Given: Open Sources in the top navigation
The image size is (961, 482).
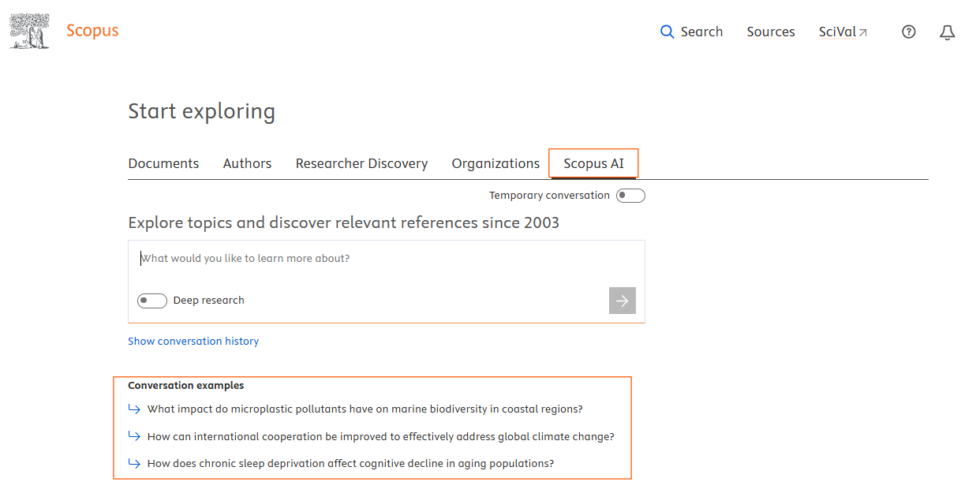Looking at the screenshot, I should [771, 32].
